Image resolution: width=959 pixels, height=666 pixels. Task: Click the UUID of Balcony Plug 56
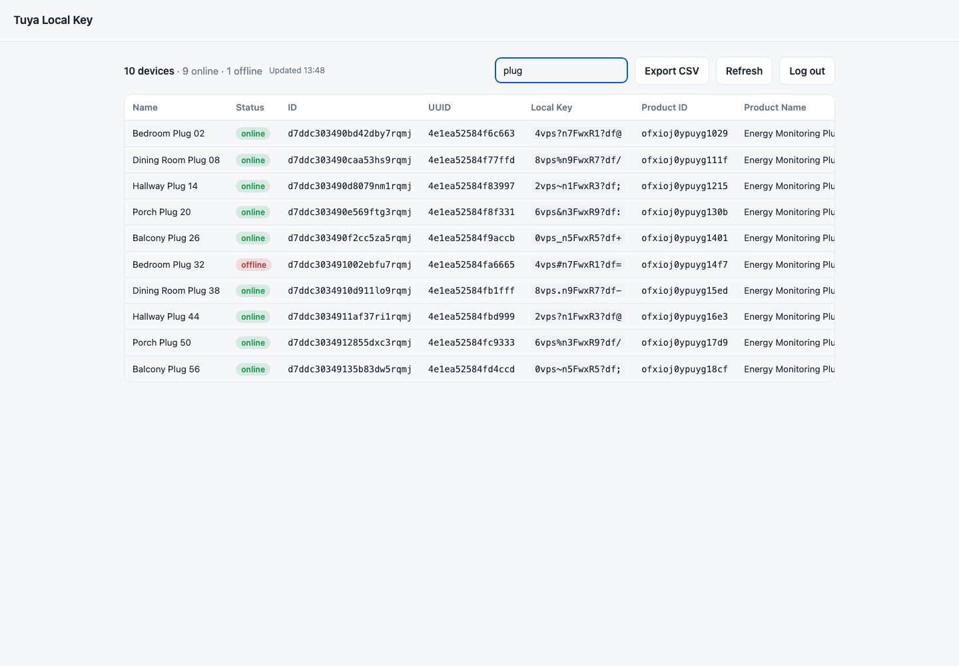click(472, 369)
